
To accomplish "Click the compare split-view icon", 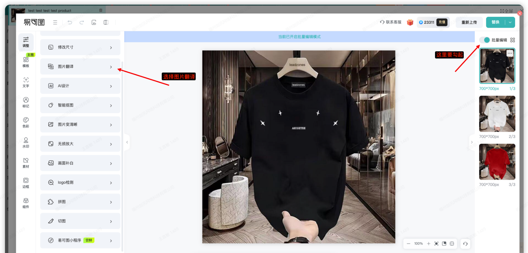I will coord(106,22).
